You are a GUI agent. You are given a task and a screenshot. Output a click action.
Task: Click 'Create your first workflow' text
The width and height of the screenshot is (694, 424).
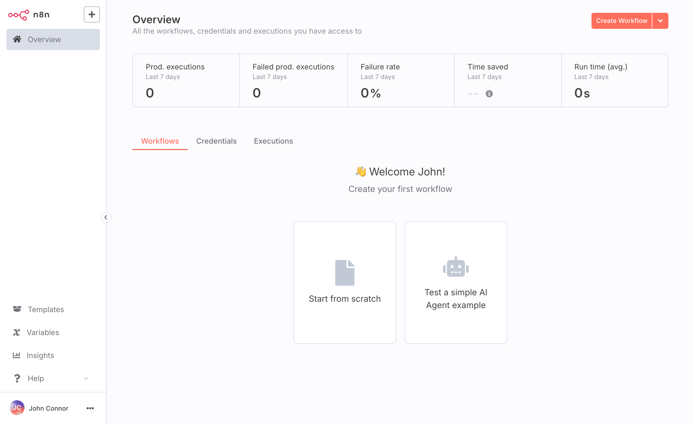400,189
